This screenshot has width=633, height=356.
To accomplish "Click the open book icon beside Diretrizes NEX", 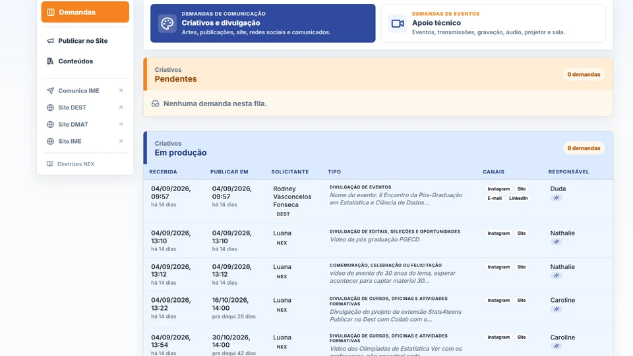I will [49, 164].
